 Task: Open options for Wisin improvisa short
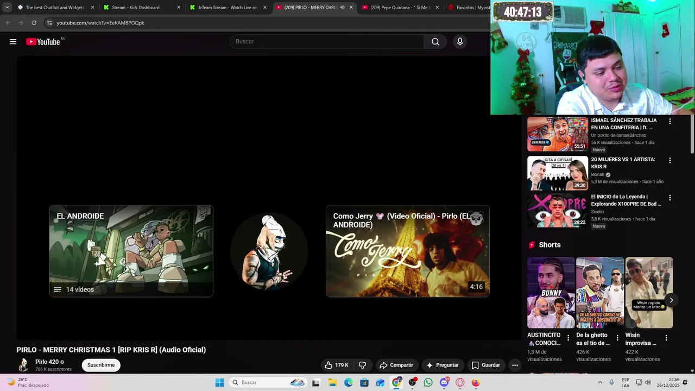[666, 338]
